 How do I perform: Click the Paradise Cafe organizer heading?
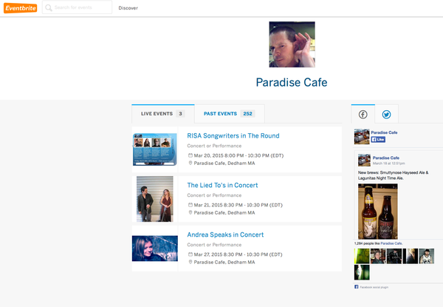click(x=292, y=82)
